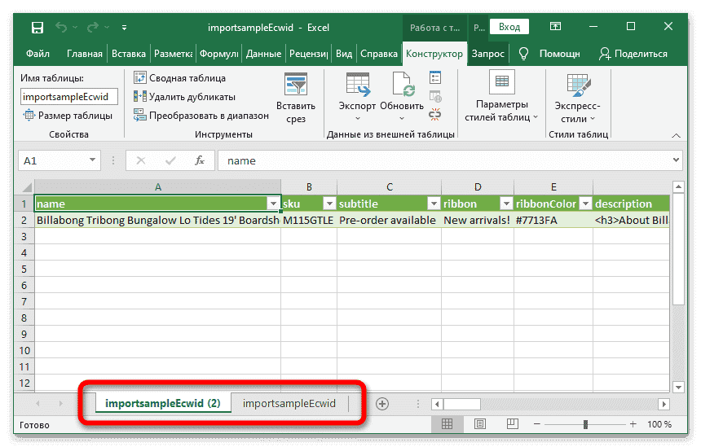Add a new sheet with plus icon
The width and height of the screenshot is (701, 447).
point(381,404)
